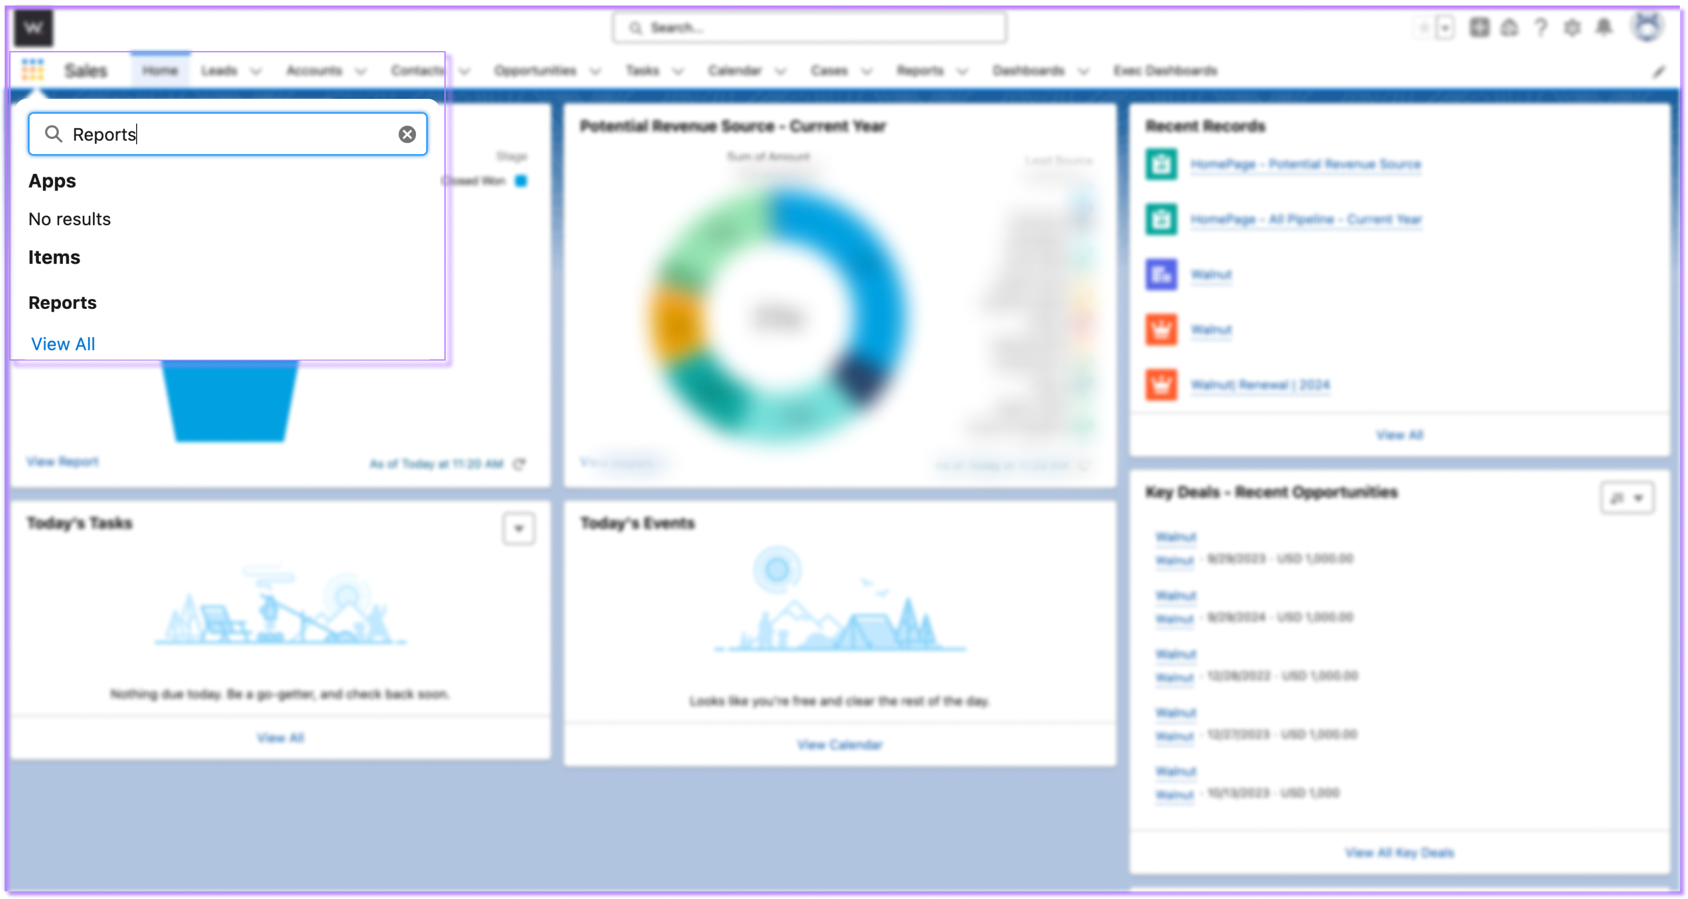Click the Closed Won blue legend swatch
This screenshot has height=899, width=1688.
click(x=521, y=181)
